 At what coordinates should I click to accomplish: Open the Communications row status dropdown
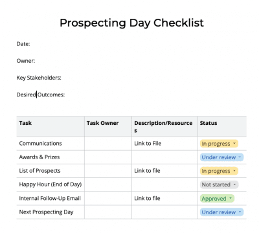coord(219,144)
